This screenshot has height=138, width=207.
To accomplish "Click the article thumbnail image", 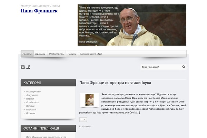I will pyautogui.click(x=89, y=100).
